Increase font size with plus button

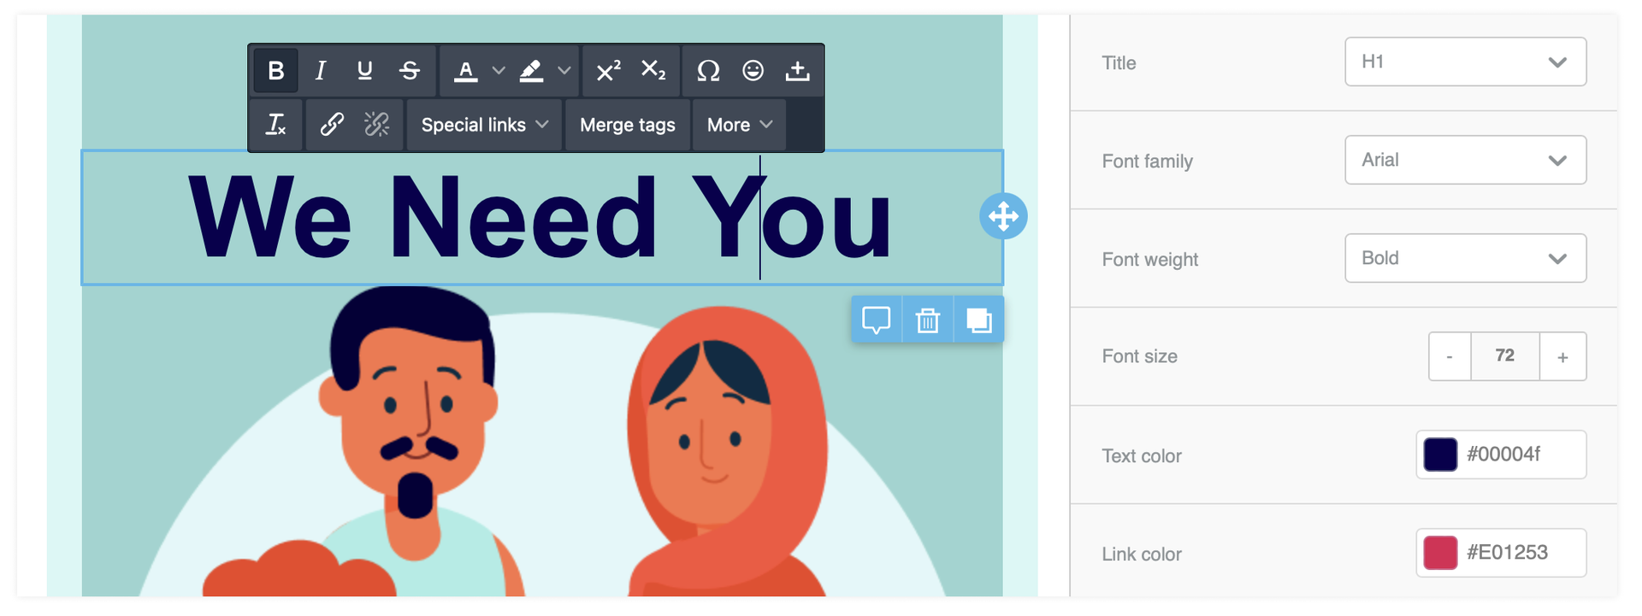pos(1562,356)
